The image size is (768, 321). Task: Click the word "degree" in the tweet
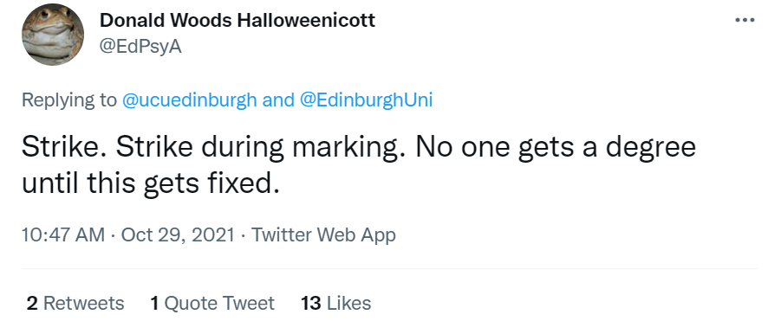(x=651, y=148)
